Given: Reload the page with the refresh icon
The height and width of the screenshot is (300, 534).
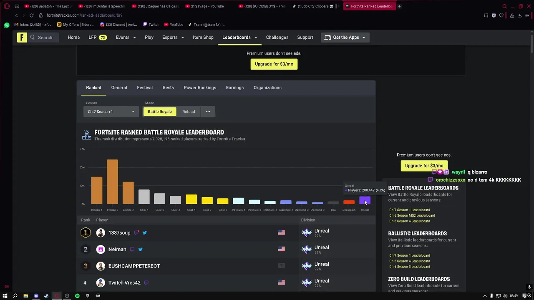Looking at the screenshot, I should (31, 15).
